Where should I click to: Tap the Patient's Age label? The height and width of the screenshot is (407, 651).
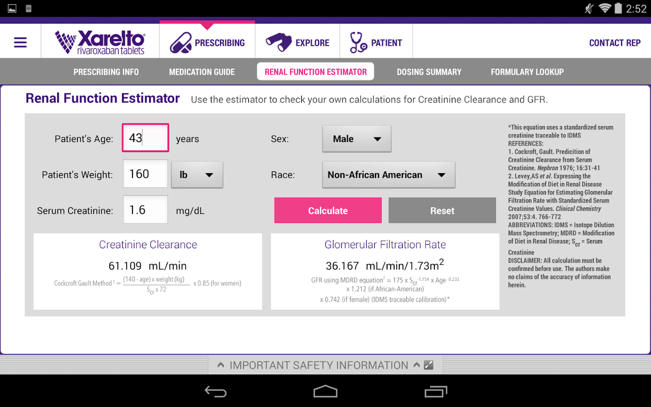84,139
